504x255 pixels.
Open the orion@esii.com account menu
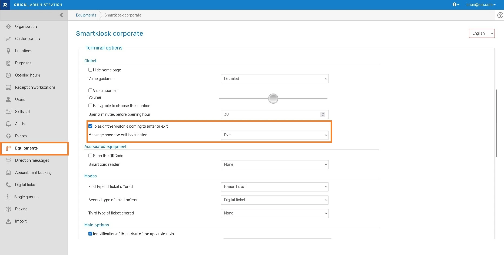481,5
